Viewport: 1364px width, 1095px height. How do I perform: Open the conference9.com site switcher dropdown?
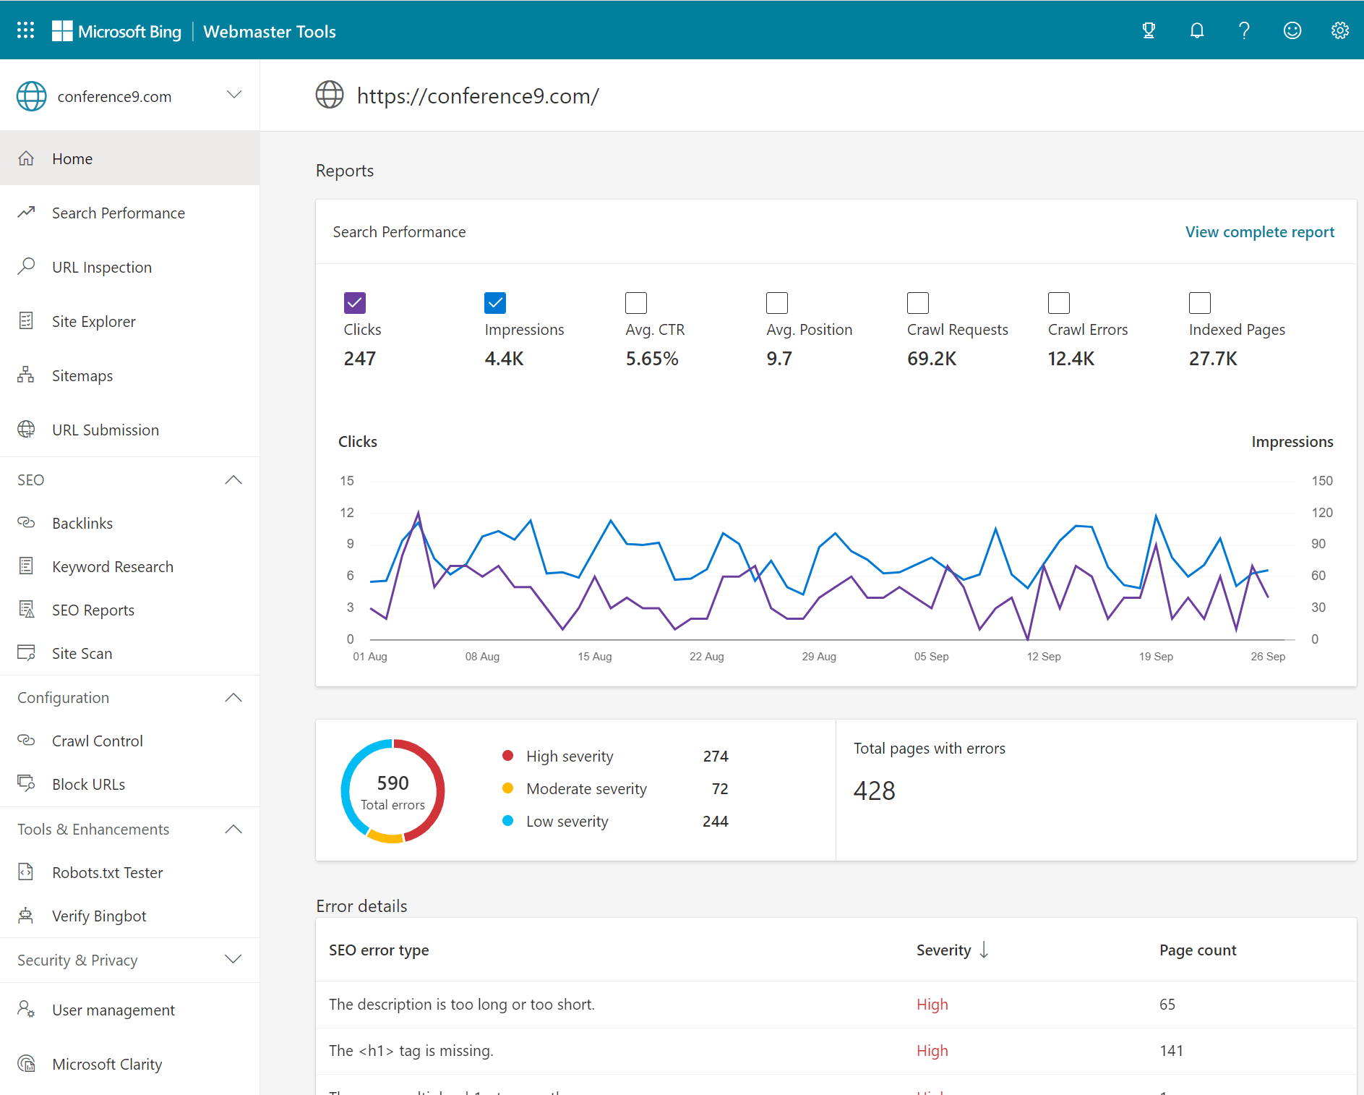point(233,95)
